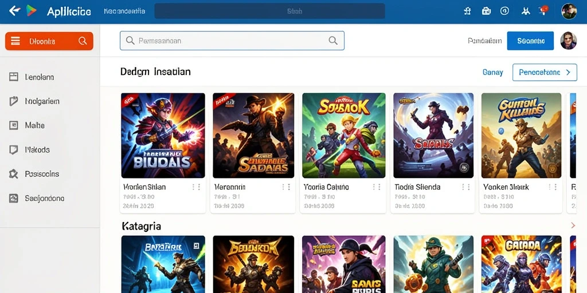Click the search icon in orange button
The image size is (587, 293).
[x=83, y=41]
